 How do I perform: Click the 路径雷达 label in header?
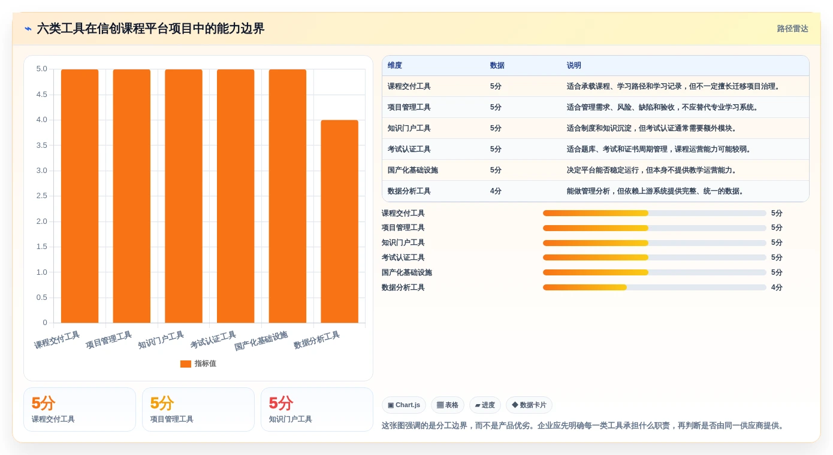(792, 29)
